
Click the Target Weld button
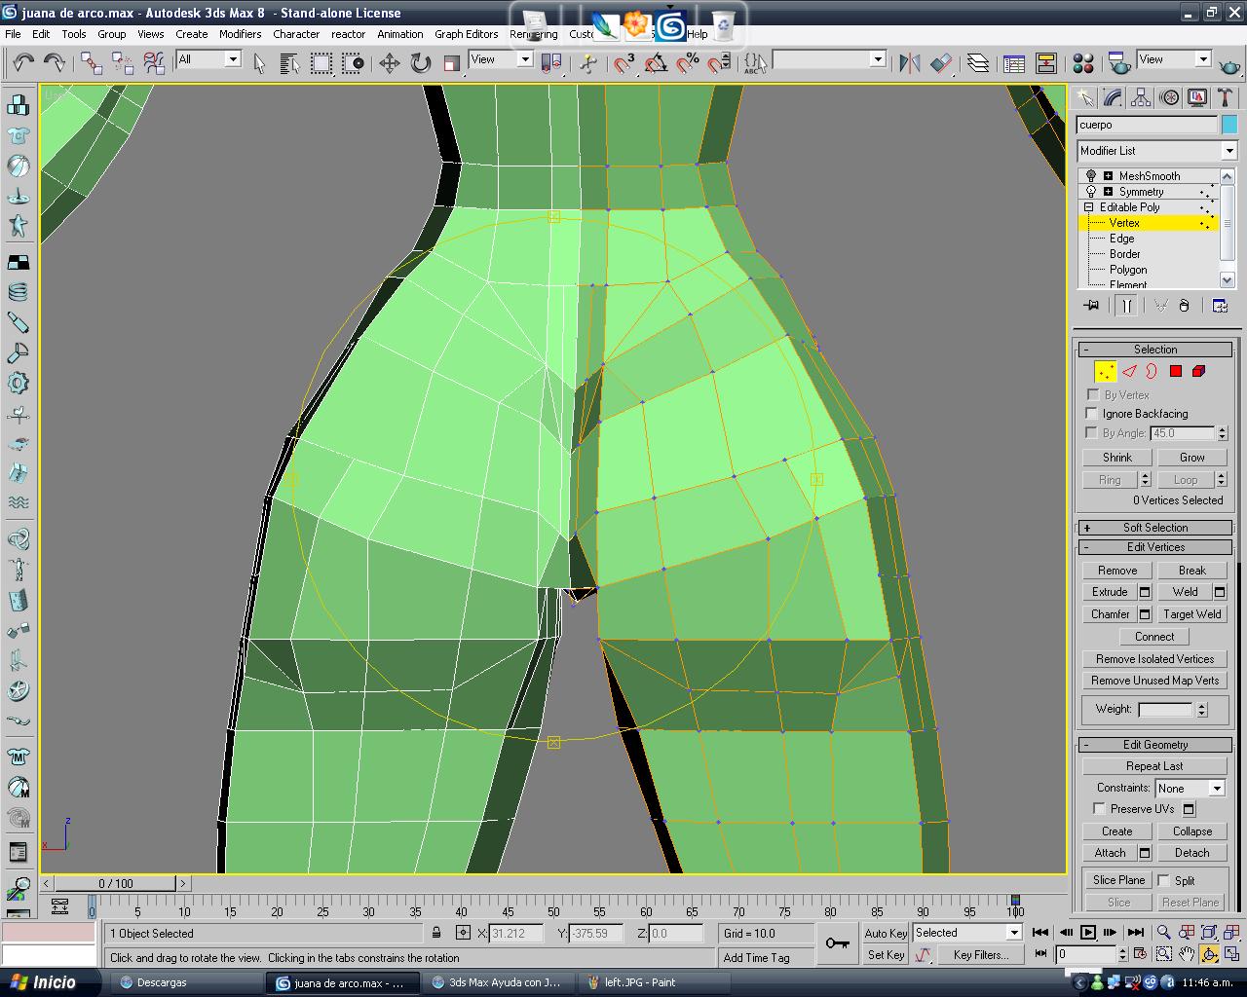1192,614
